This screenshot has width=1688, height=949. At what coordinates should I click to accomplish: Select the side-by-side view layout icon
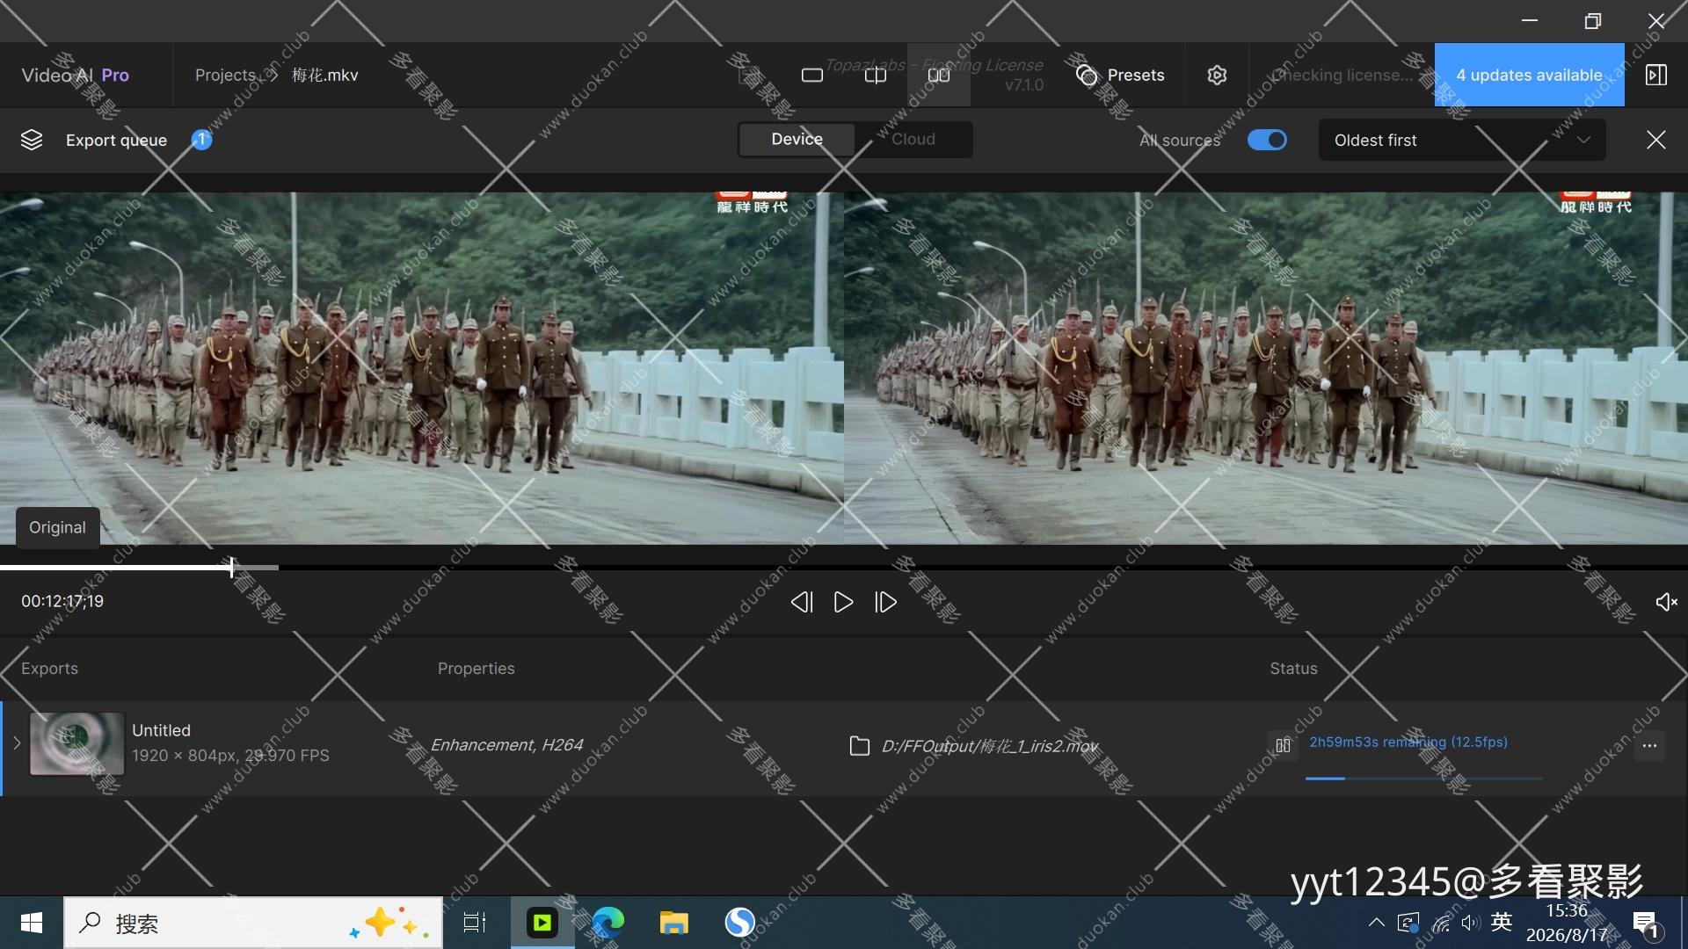pyautogui.click(x=939, y=76)
